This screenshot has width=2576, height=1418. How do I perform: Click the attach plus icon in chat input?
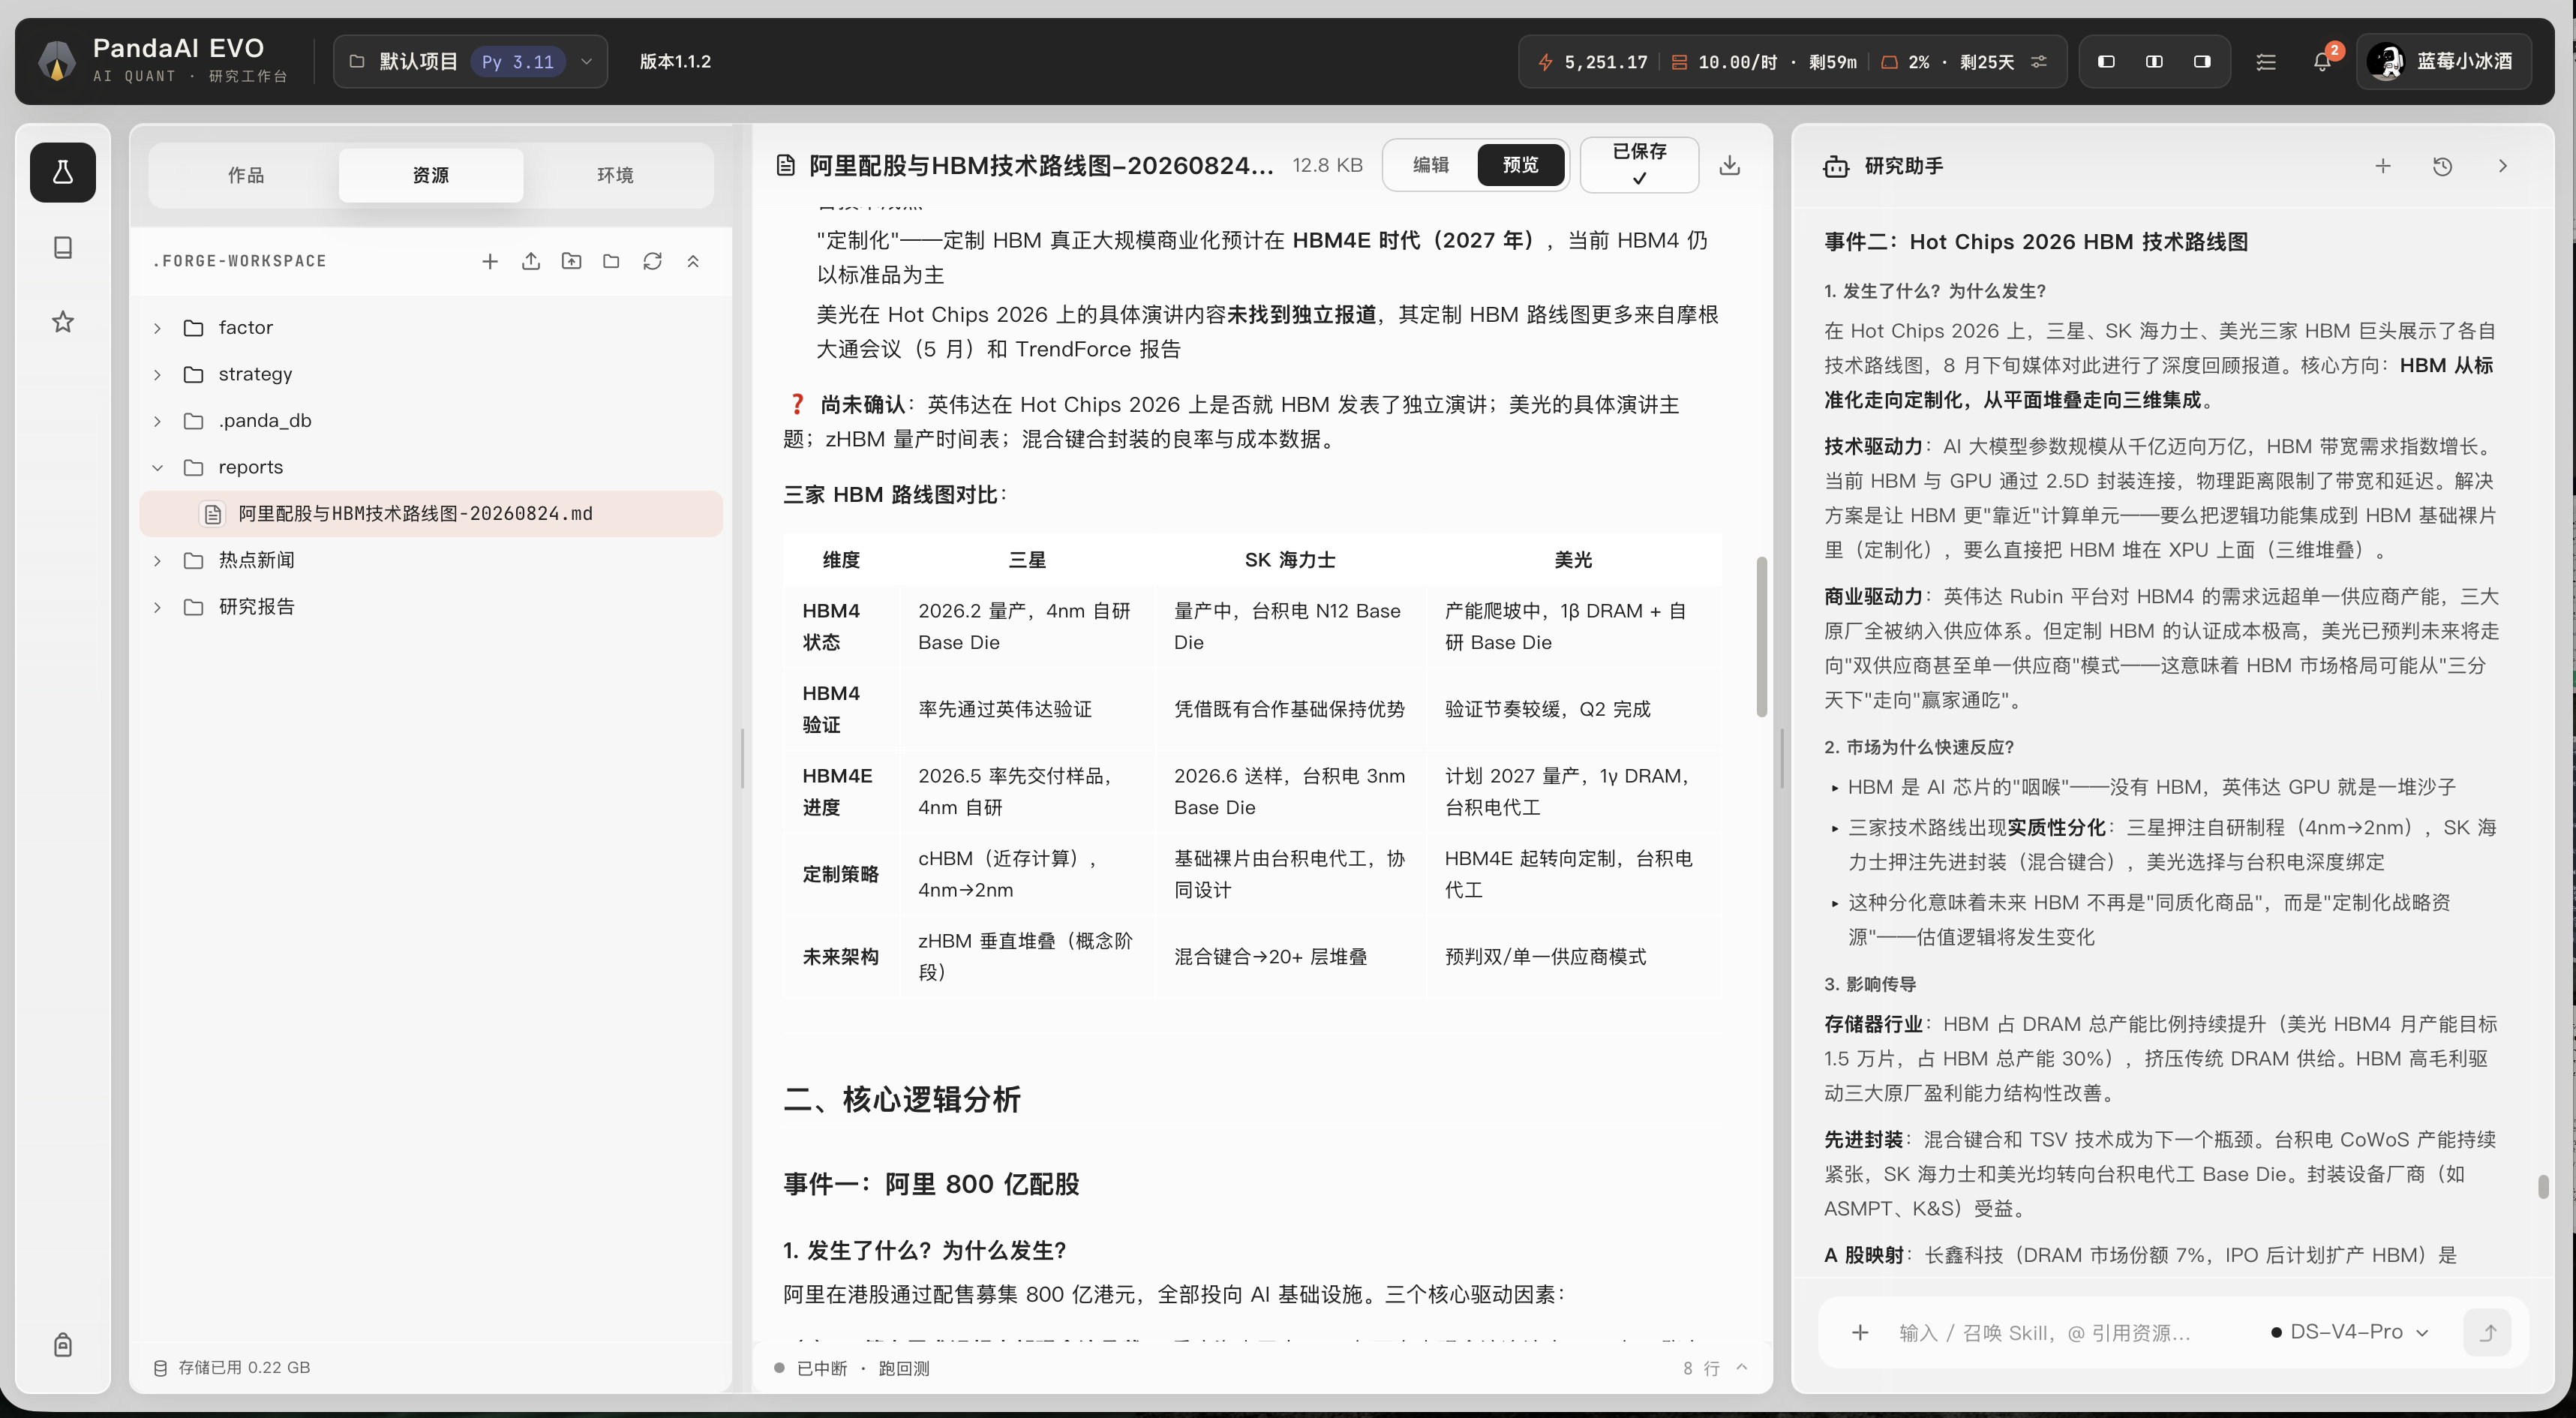pyautogui.click(x=1860, y=1332)
